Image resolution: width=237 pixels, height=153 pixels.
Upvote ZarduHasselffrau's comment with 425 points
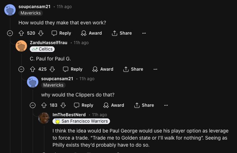click(33, 69)
